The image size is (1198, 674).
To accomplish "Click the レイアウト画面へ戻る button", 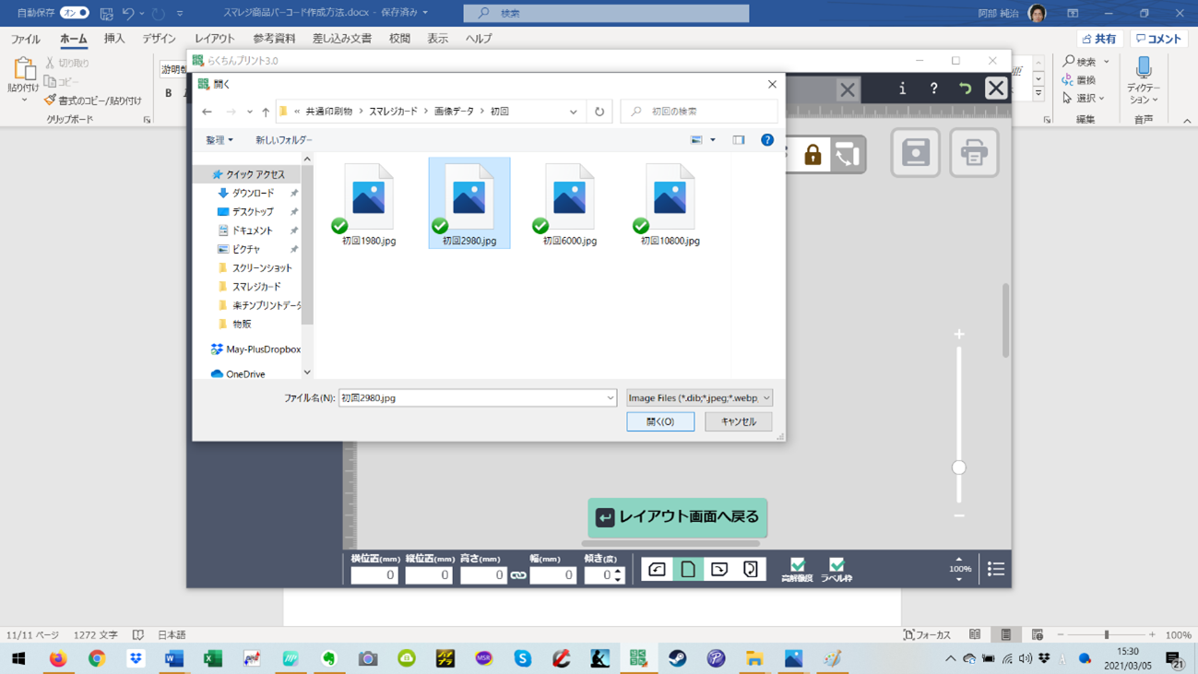I will click(x=677, y=517).
